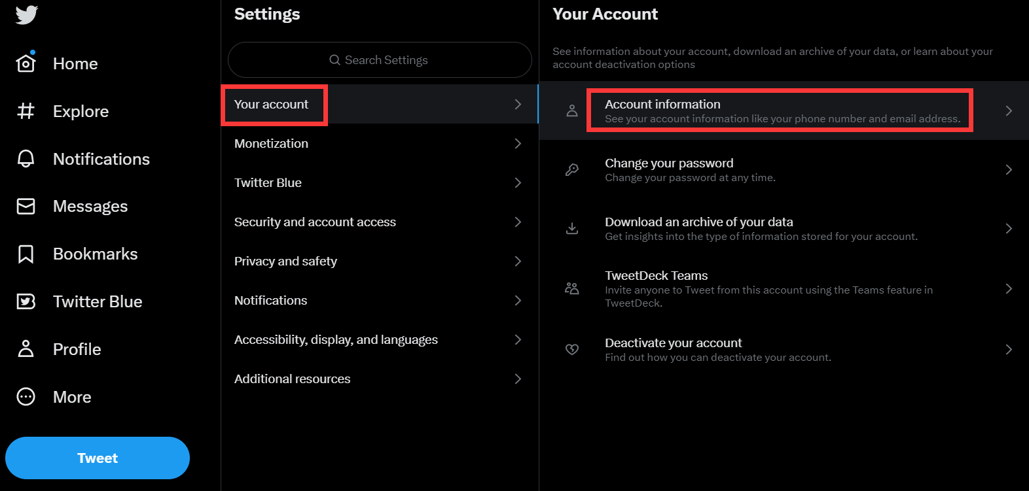
Task: Click the Twitter Blue sidebar icon
Action: [x=26, y=301]
